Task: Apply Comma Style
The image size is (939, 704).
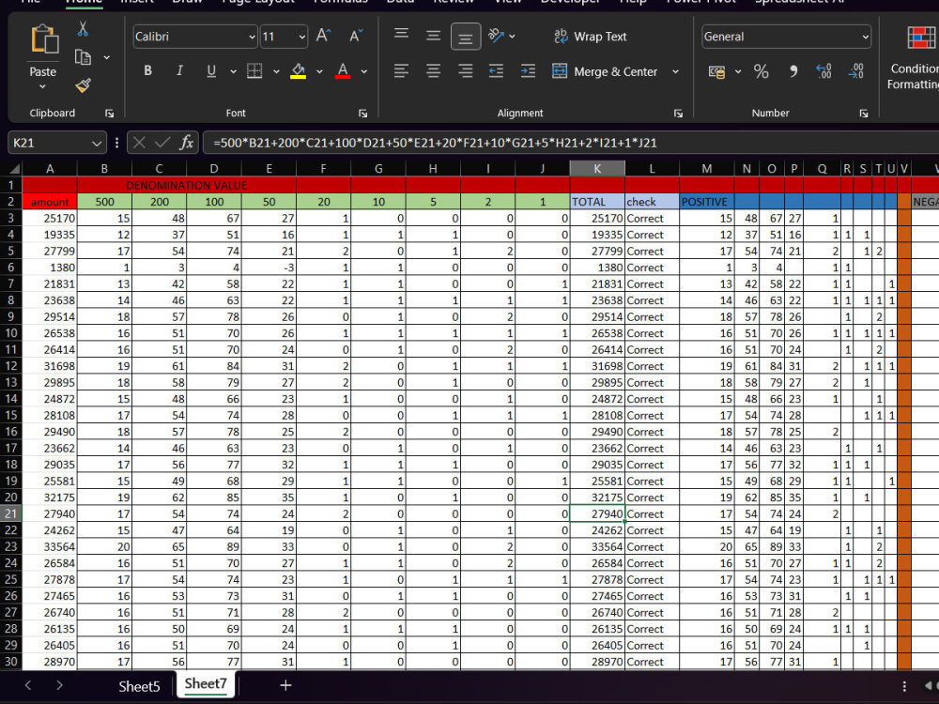Action: [x=793, y=72]
